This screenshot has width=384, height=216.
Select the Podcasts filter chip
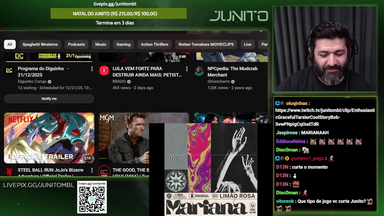point(76,44)
